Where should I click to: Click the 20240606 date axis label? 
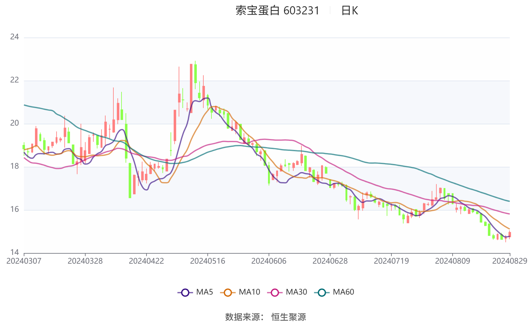coord(269,261)
